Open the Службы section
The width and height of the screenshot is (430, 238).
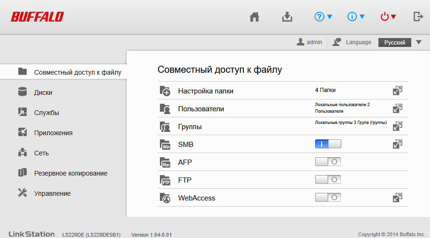46,113
